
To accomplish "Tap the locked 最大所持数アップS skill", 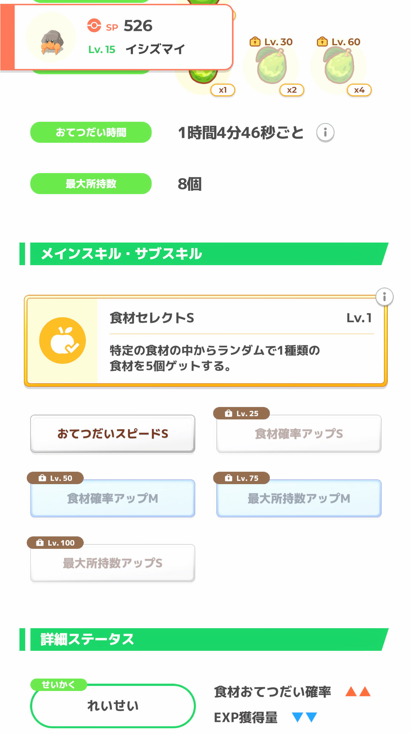I will [x=113, y=563].
